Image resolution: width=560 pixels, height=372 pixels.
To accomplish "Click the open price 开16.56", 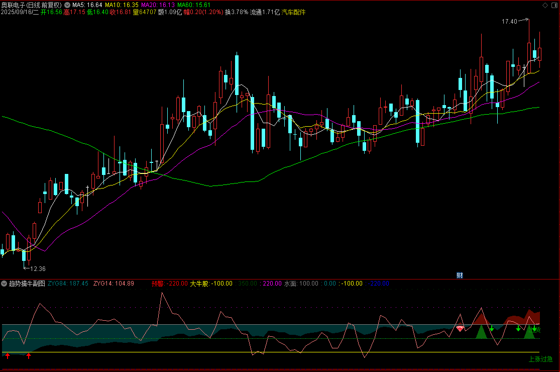I will click(x=51, y=12).
